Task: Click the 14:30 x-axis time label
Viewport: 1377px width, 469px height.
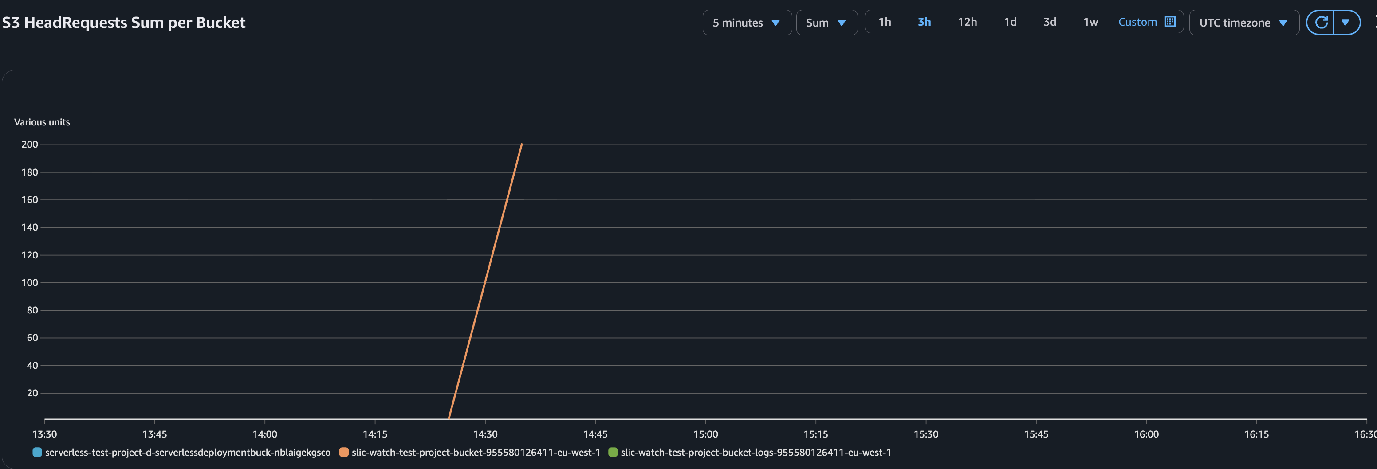Action: [x=485, y=434]
